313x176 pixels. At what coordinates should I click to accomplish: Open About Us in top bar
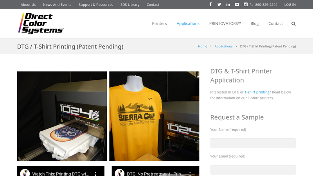[28, 5]
